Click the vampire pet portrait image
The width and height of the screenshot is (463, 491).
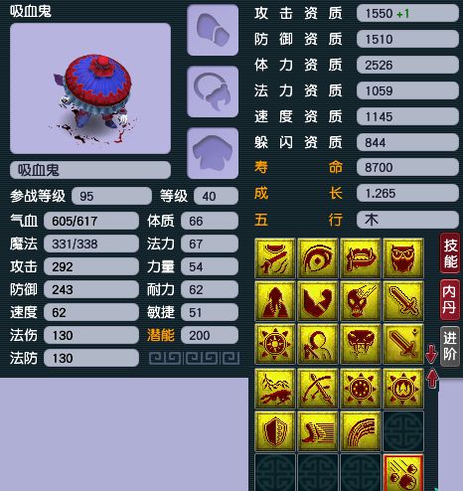[x=90, y=88]
